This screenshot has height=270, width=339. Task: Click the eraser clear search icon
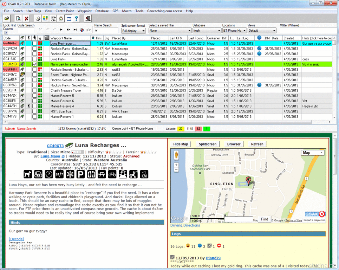[82, 30]
